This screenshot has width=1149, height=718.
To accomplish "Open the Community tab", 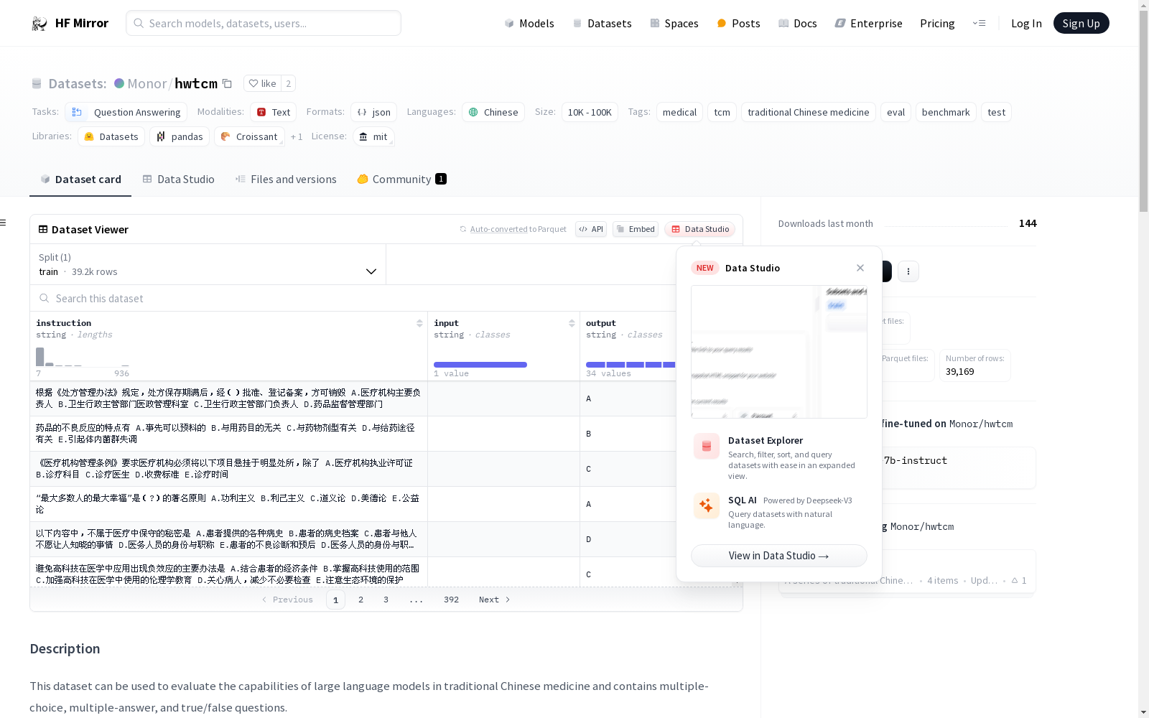I will coord(401,179).
